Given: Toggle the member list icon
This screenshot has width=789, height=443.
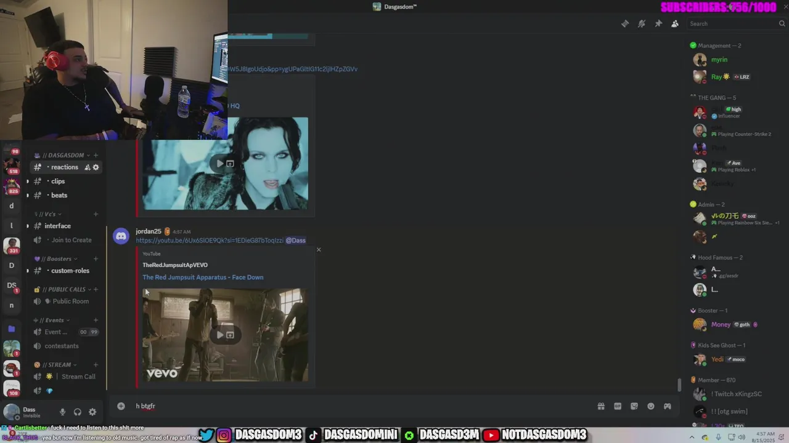Looking at the screenshot, I should (675, 23).
